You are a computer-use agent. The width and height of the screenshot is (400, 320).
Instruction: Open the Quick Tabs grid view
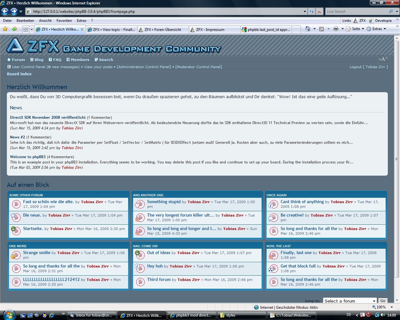pos(26,29)
